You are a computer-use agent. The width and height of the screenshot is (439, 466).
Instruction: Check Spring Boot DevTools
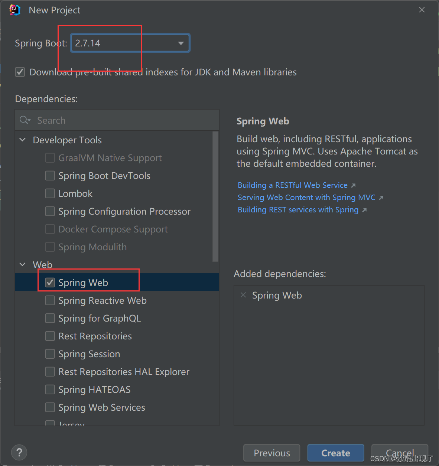(50, 176)
